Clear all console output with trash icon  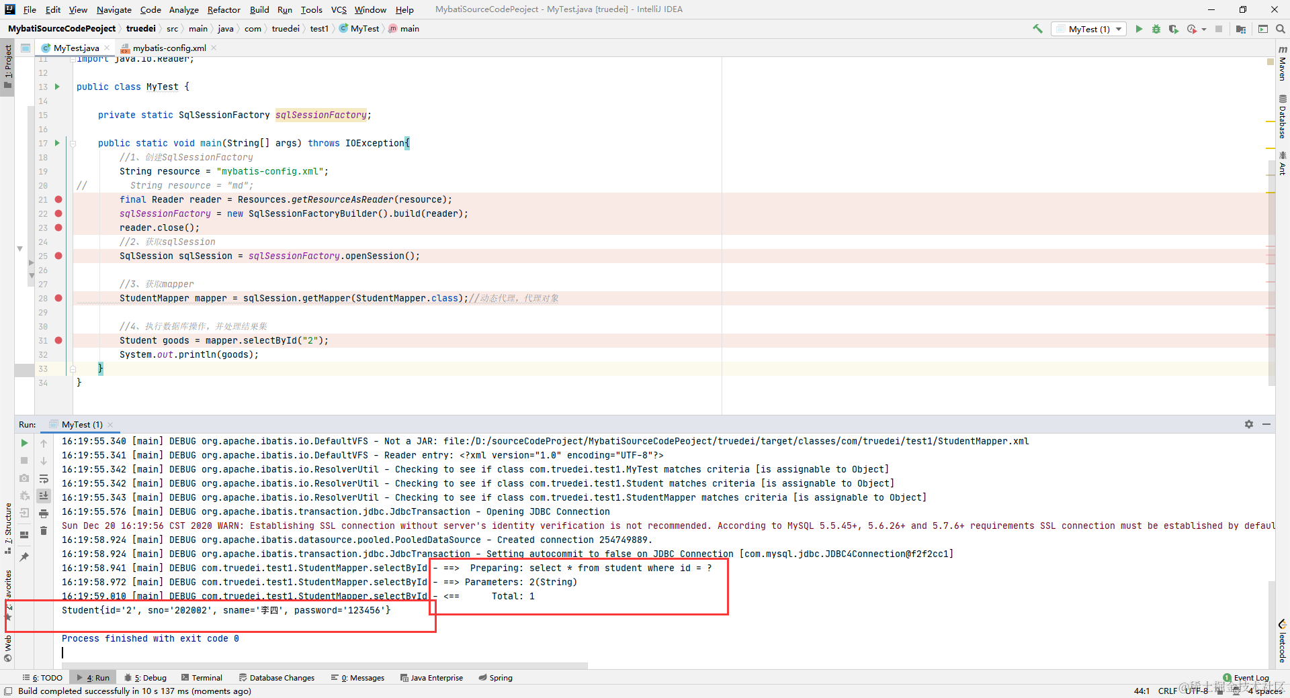(44, 531)
